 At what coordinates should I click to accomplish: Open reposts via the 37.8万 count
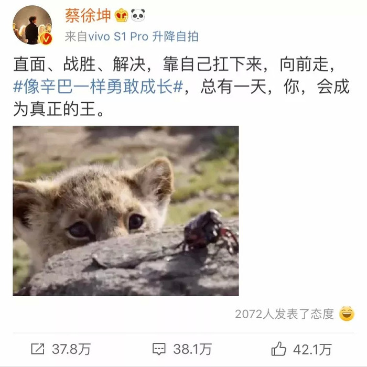pyautogui.click(x=71, y=349)
